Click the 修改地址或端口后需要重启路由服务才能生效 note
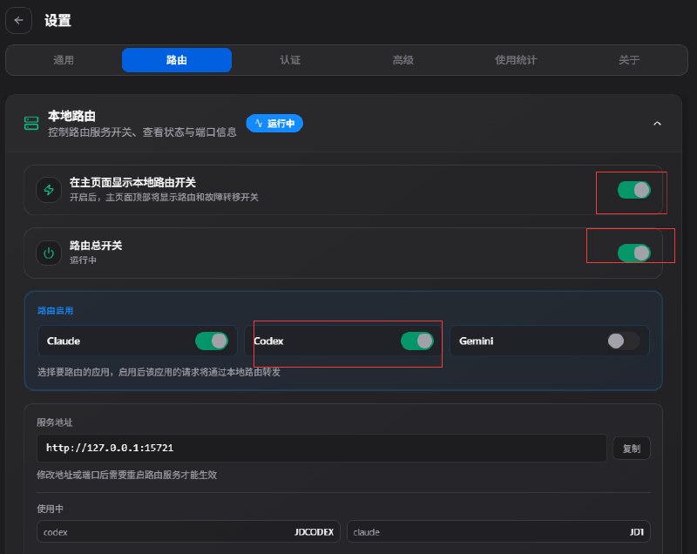Image resolution: width=697 pixels, height=554 pixels. 126,475
